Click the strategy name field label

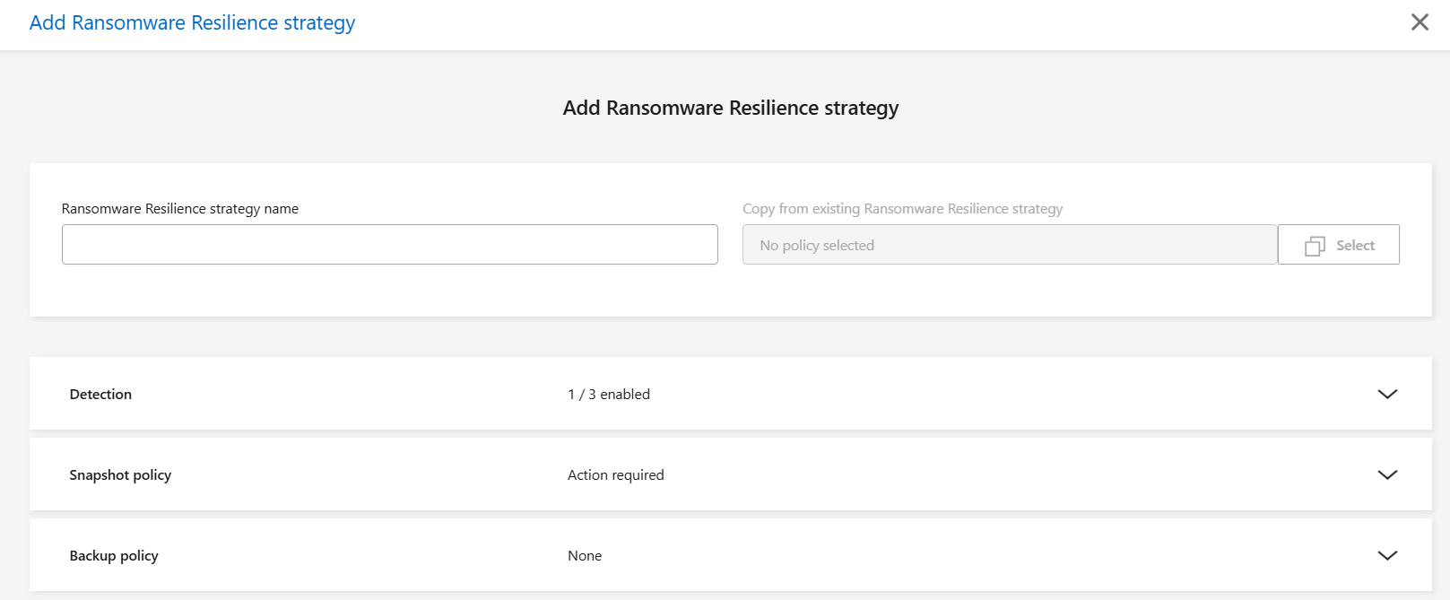point(179,208)
